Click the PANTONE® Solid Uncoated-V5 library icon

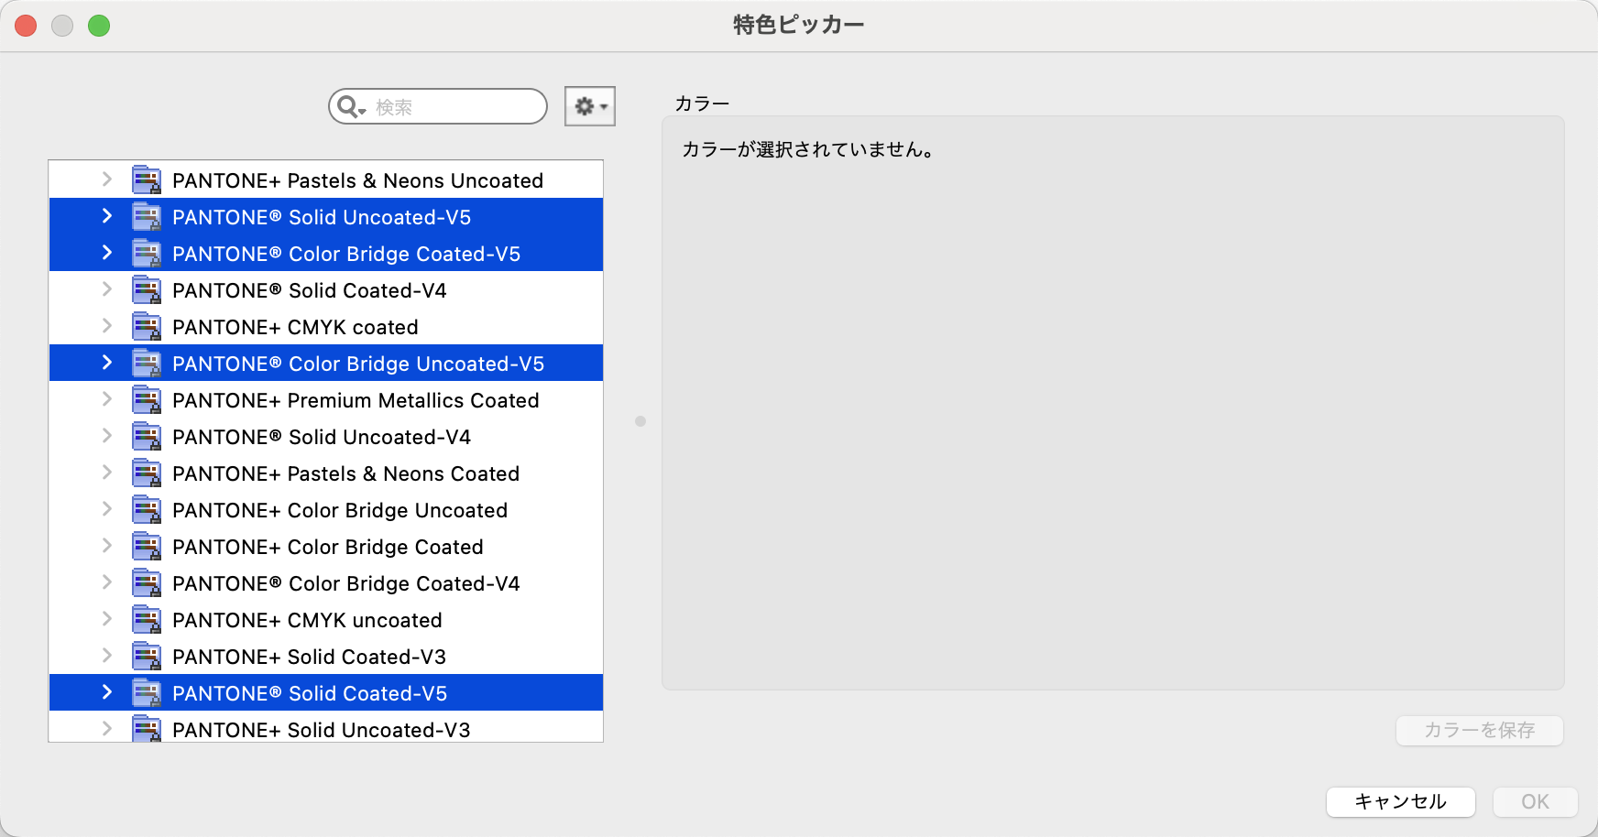[x=147, y=216]
